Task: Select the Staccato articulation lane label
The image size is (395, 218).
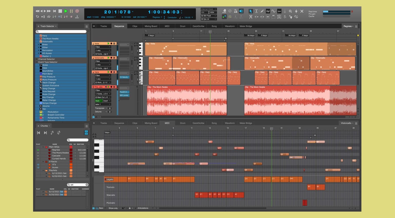Action: pyautogui.click(x=111, y=195)
